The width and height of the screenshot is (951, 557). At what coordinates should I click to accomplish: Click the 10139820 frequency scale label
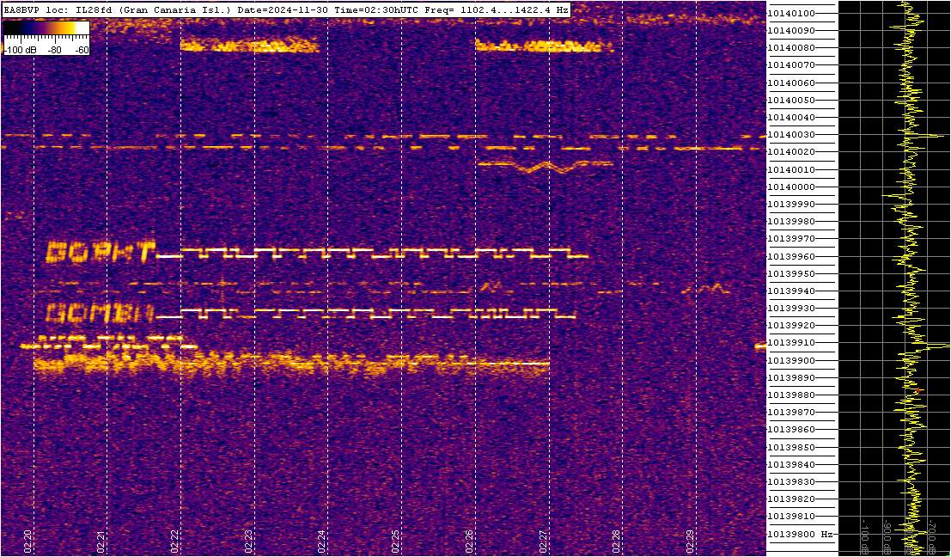coord(791,499)
